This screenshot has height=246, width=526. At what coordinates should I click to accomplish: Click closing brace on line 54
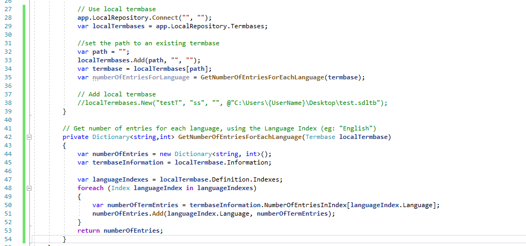click(x=65, y=239)
